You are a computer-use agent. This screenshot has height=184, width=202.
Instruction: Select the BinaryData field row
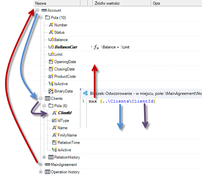pyautogui.click(x=63, y=91)
